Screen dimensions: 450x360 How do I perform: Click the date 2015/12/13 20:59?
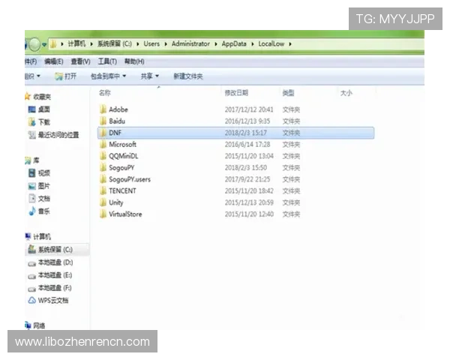[x=249, y=202]
